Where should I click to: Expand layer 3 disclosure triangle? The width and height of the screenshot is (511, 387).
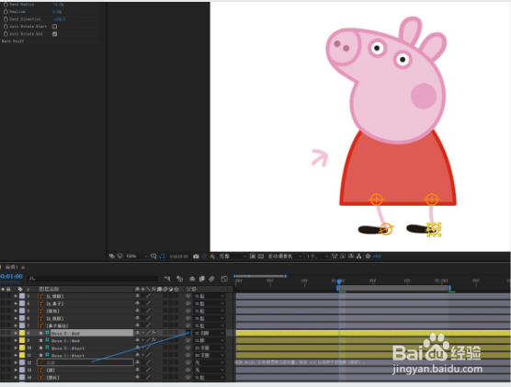tap(16, 296)
